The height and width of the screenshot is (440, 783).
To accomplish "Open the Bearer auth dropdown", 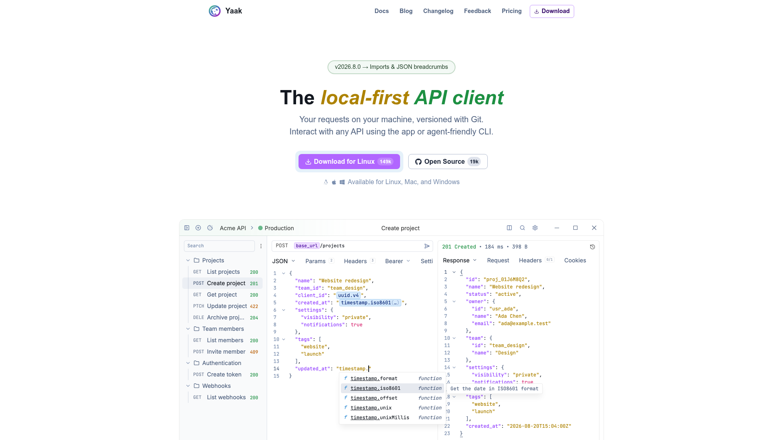I will point(398,261).
